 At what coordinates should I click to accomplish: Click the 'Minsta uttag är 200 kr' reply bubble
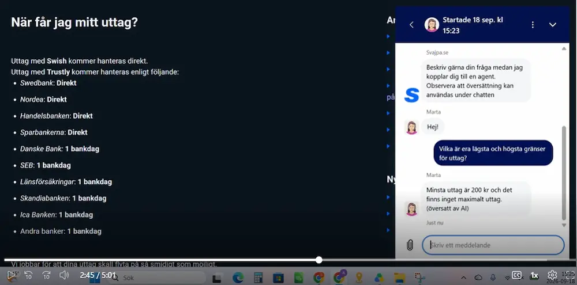(x=476, y=199)
